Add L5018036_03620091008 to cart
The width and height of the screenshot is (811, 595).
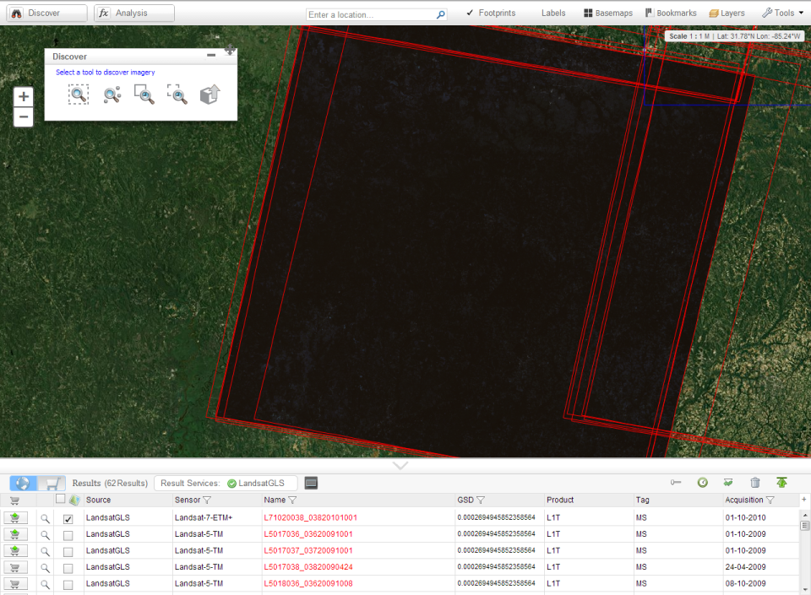point(15,584)
